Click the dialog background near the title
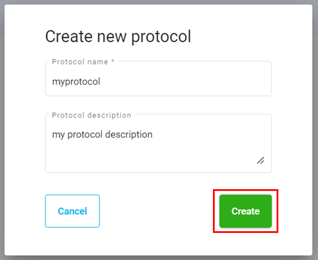The image size is (318, 260). coord(226,36)
